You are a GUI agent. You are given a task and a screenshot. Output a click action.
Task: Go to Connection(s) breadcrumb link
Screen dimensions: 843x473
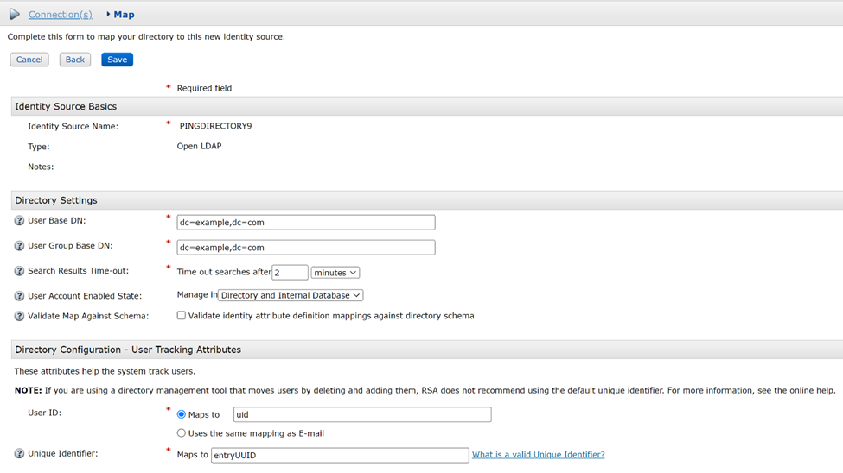(x=60, y=15)
